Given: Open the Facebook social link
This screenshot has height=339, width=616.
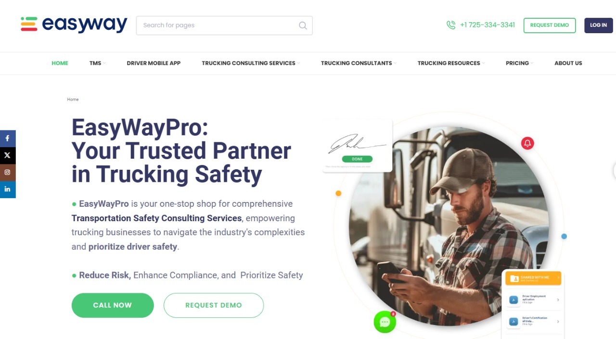Looking at the screenshot, I should [8, 138].
